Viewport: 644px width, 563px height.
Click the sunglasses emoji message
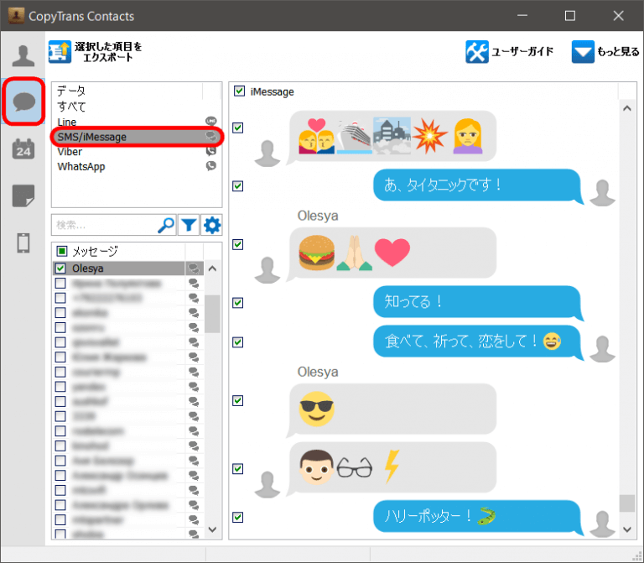point(392,409)
